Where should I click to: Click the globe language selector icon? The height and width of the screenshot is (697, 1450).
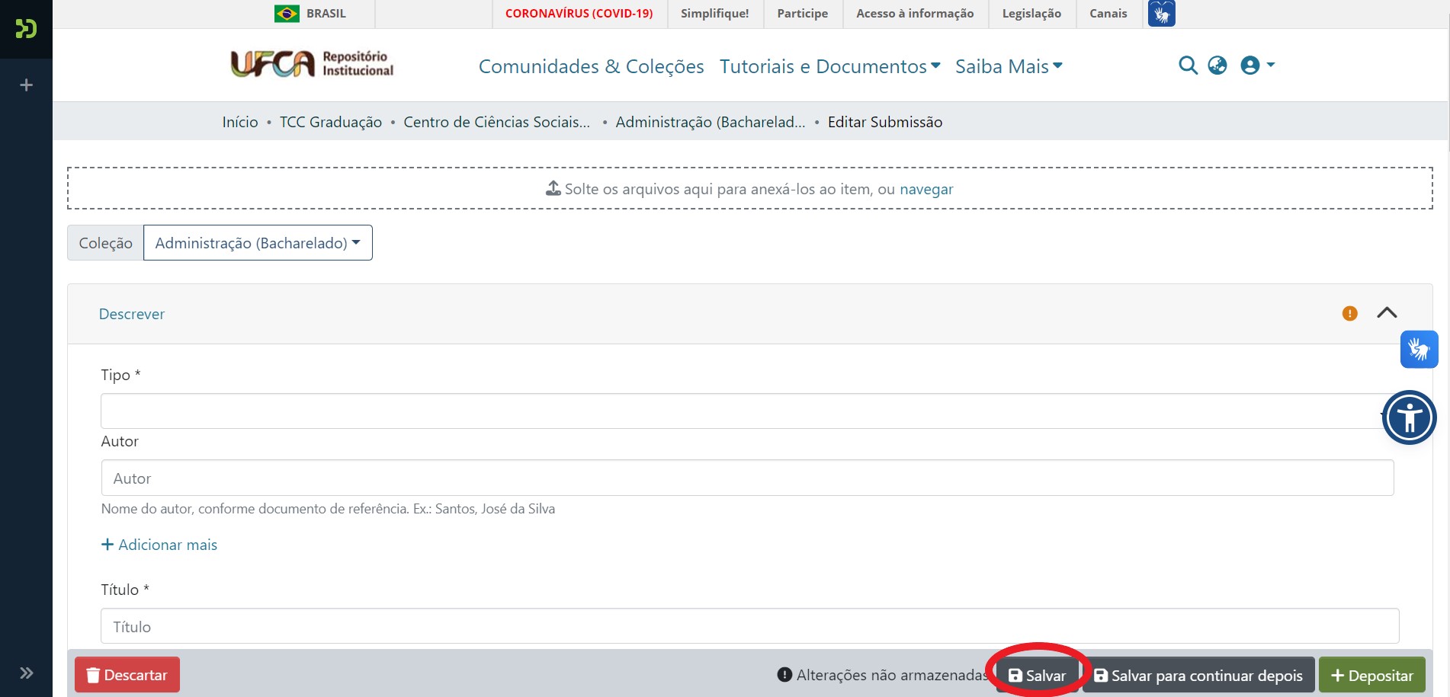tap(1217, 66)
